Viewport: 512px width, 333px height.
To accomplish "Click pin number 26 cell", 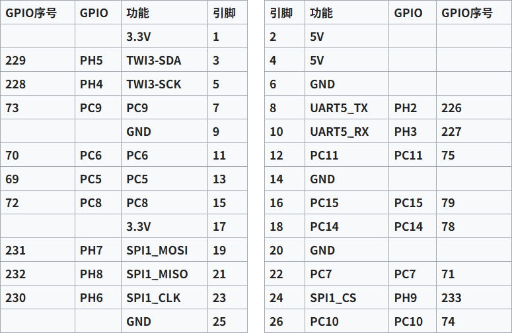I will coord(276,322).
